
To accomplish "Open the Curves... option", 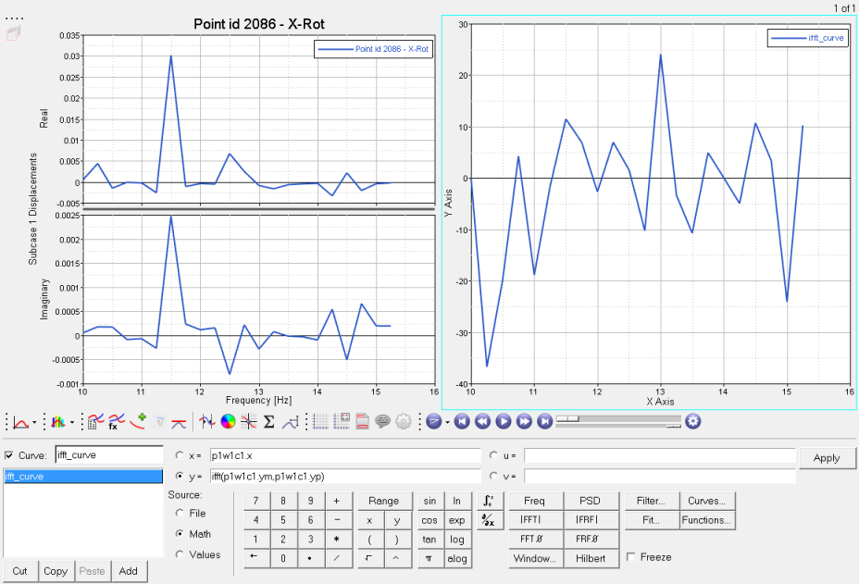I will [707, 499].
